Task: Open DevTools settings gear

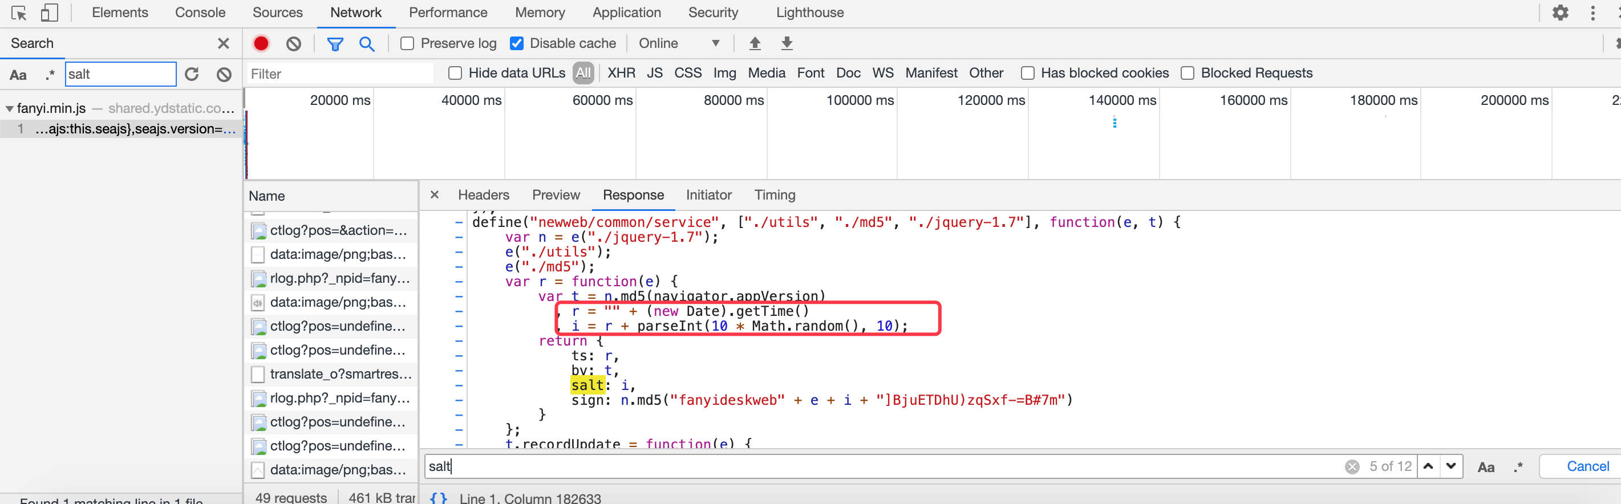Action: pos(1560,13)
